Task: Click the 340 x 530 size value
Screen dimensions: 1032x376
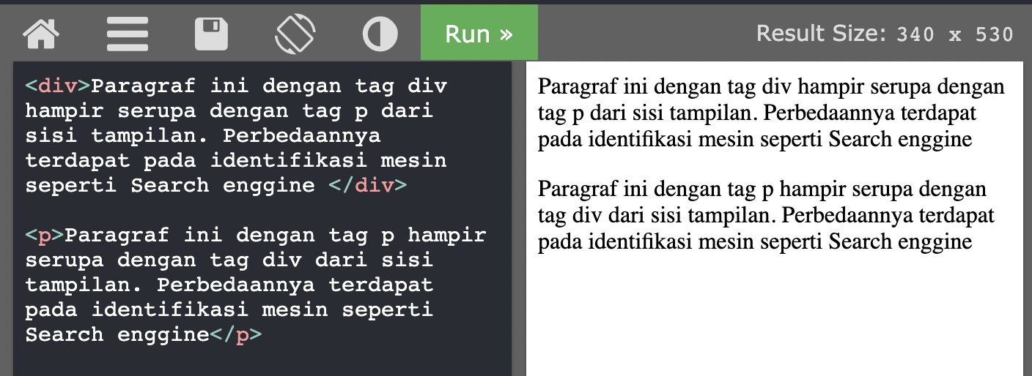Action: [x=955, y=34]
